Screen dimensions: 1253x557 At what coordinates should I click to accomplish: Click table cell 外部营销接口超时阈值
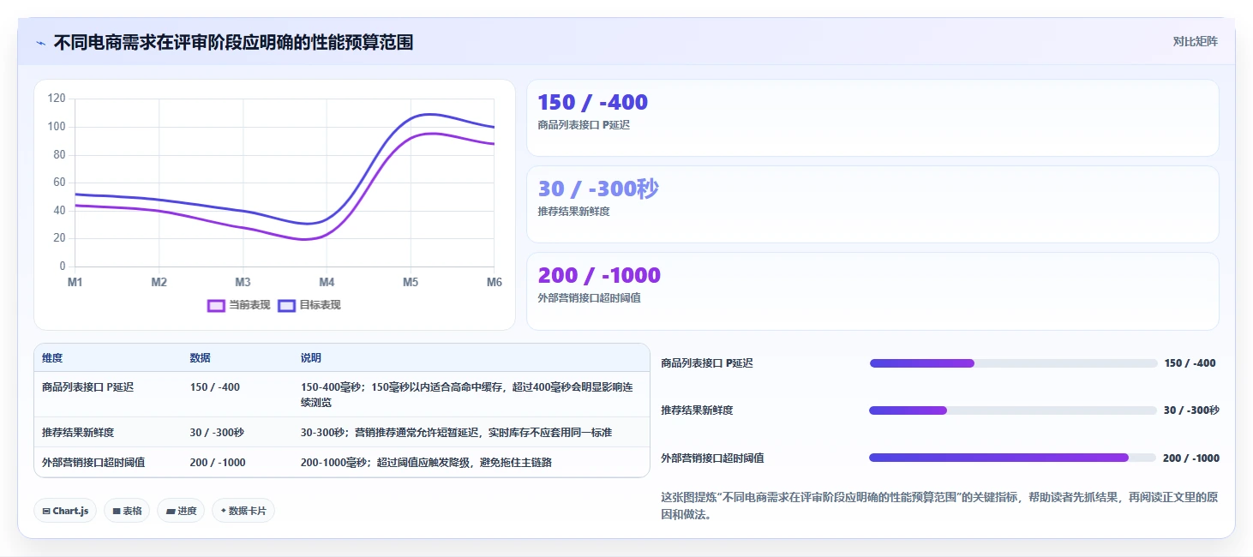pyautogui.click(x=93, y=463)
